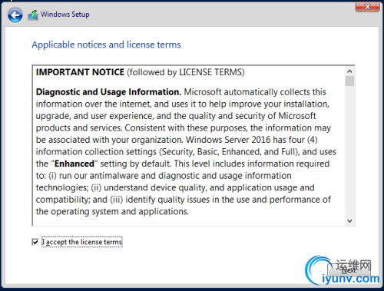
Task: Click the Next button
Action: [x=349, y=270]
